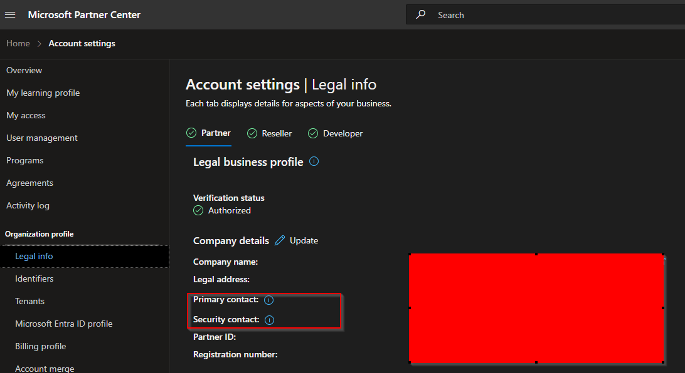Switch to the Reseller tab
Screen dimensions: 685x373
270,133
